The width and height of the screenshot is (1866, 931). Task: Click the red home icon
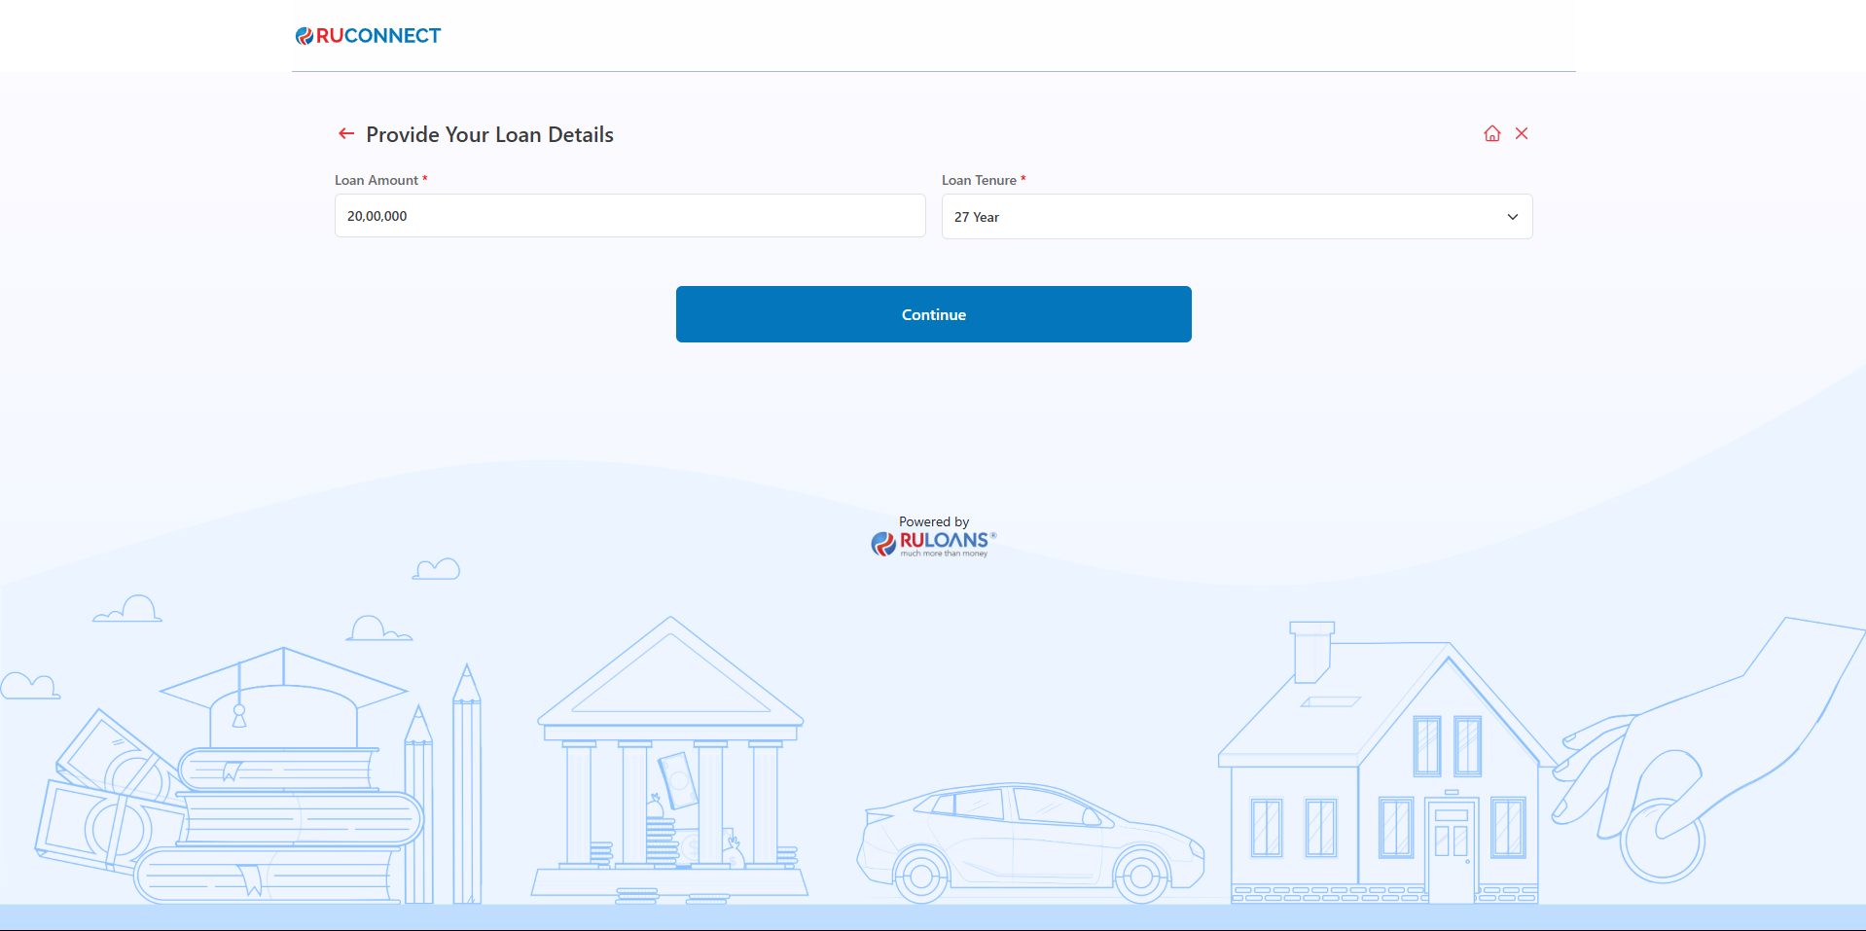click(x=1491, y=134)
